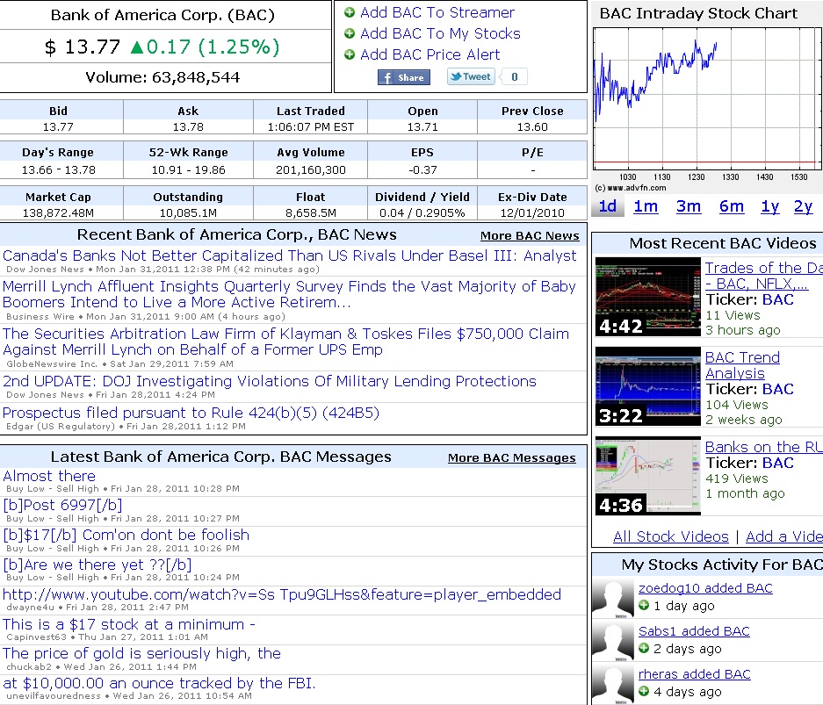Switch chart to 2y range

(803, 206)
